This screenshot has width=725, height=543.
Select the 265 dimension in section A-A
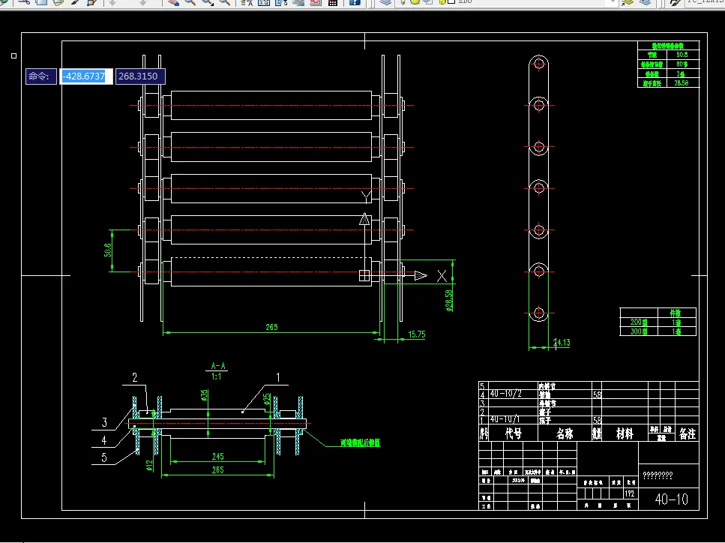pyautogui.click(x=217, y=470)
